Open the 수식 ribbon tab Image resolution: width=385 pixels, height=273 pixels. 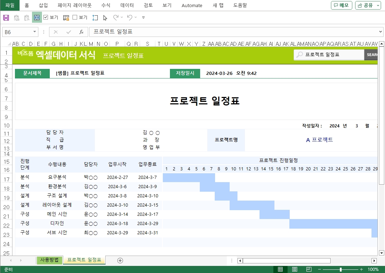point(106,5)
